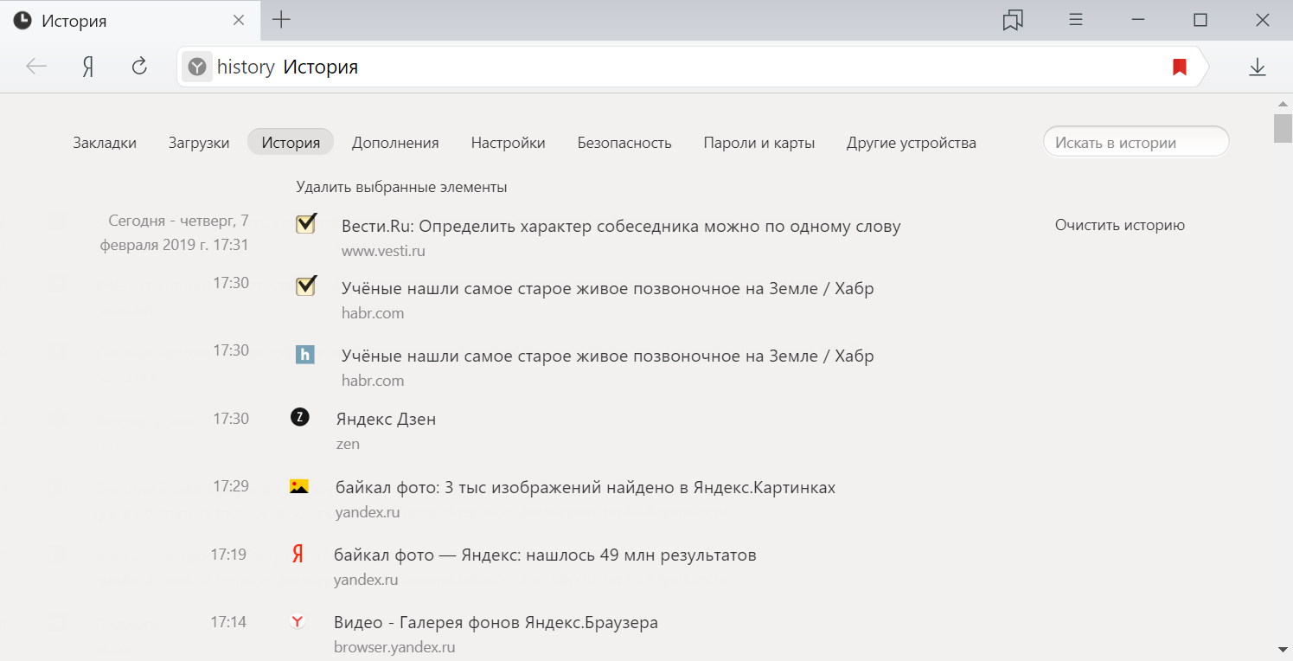Maximize the browser window
The height and width of the screenshot is (661, 1293).
click(x=1200, y=20)
